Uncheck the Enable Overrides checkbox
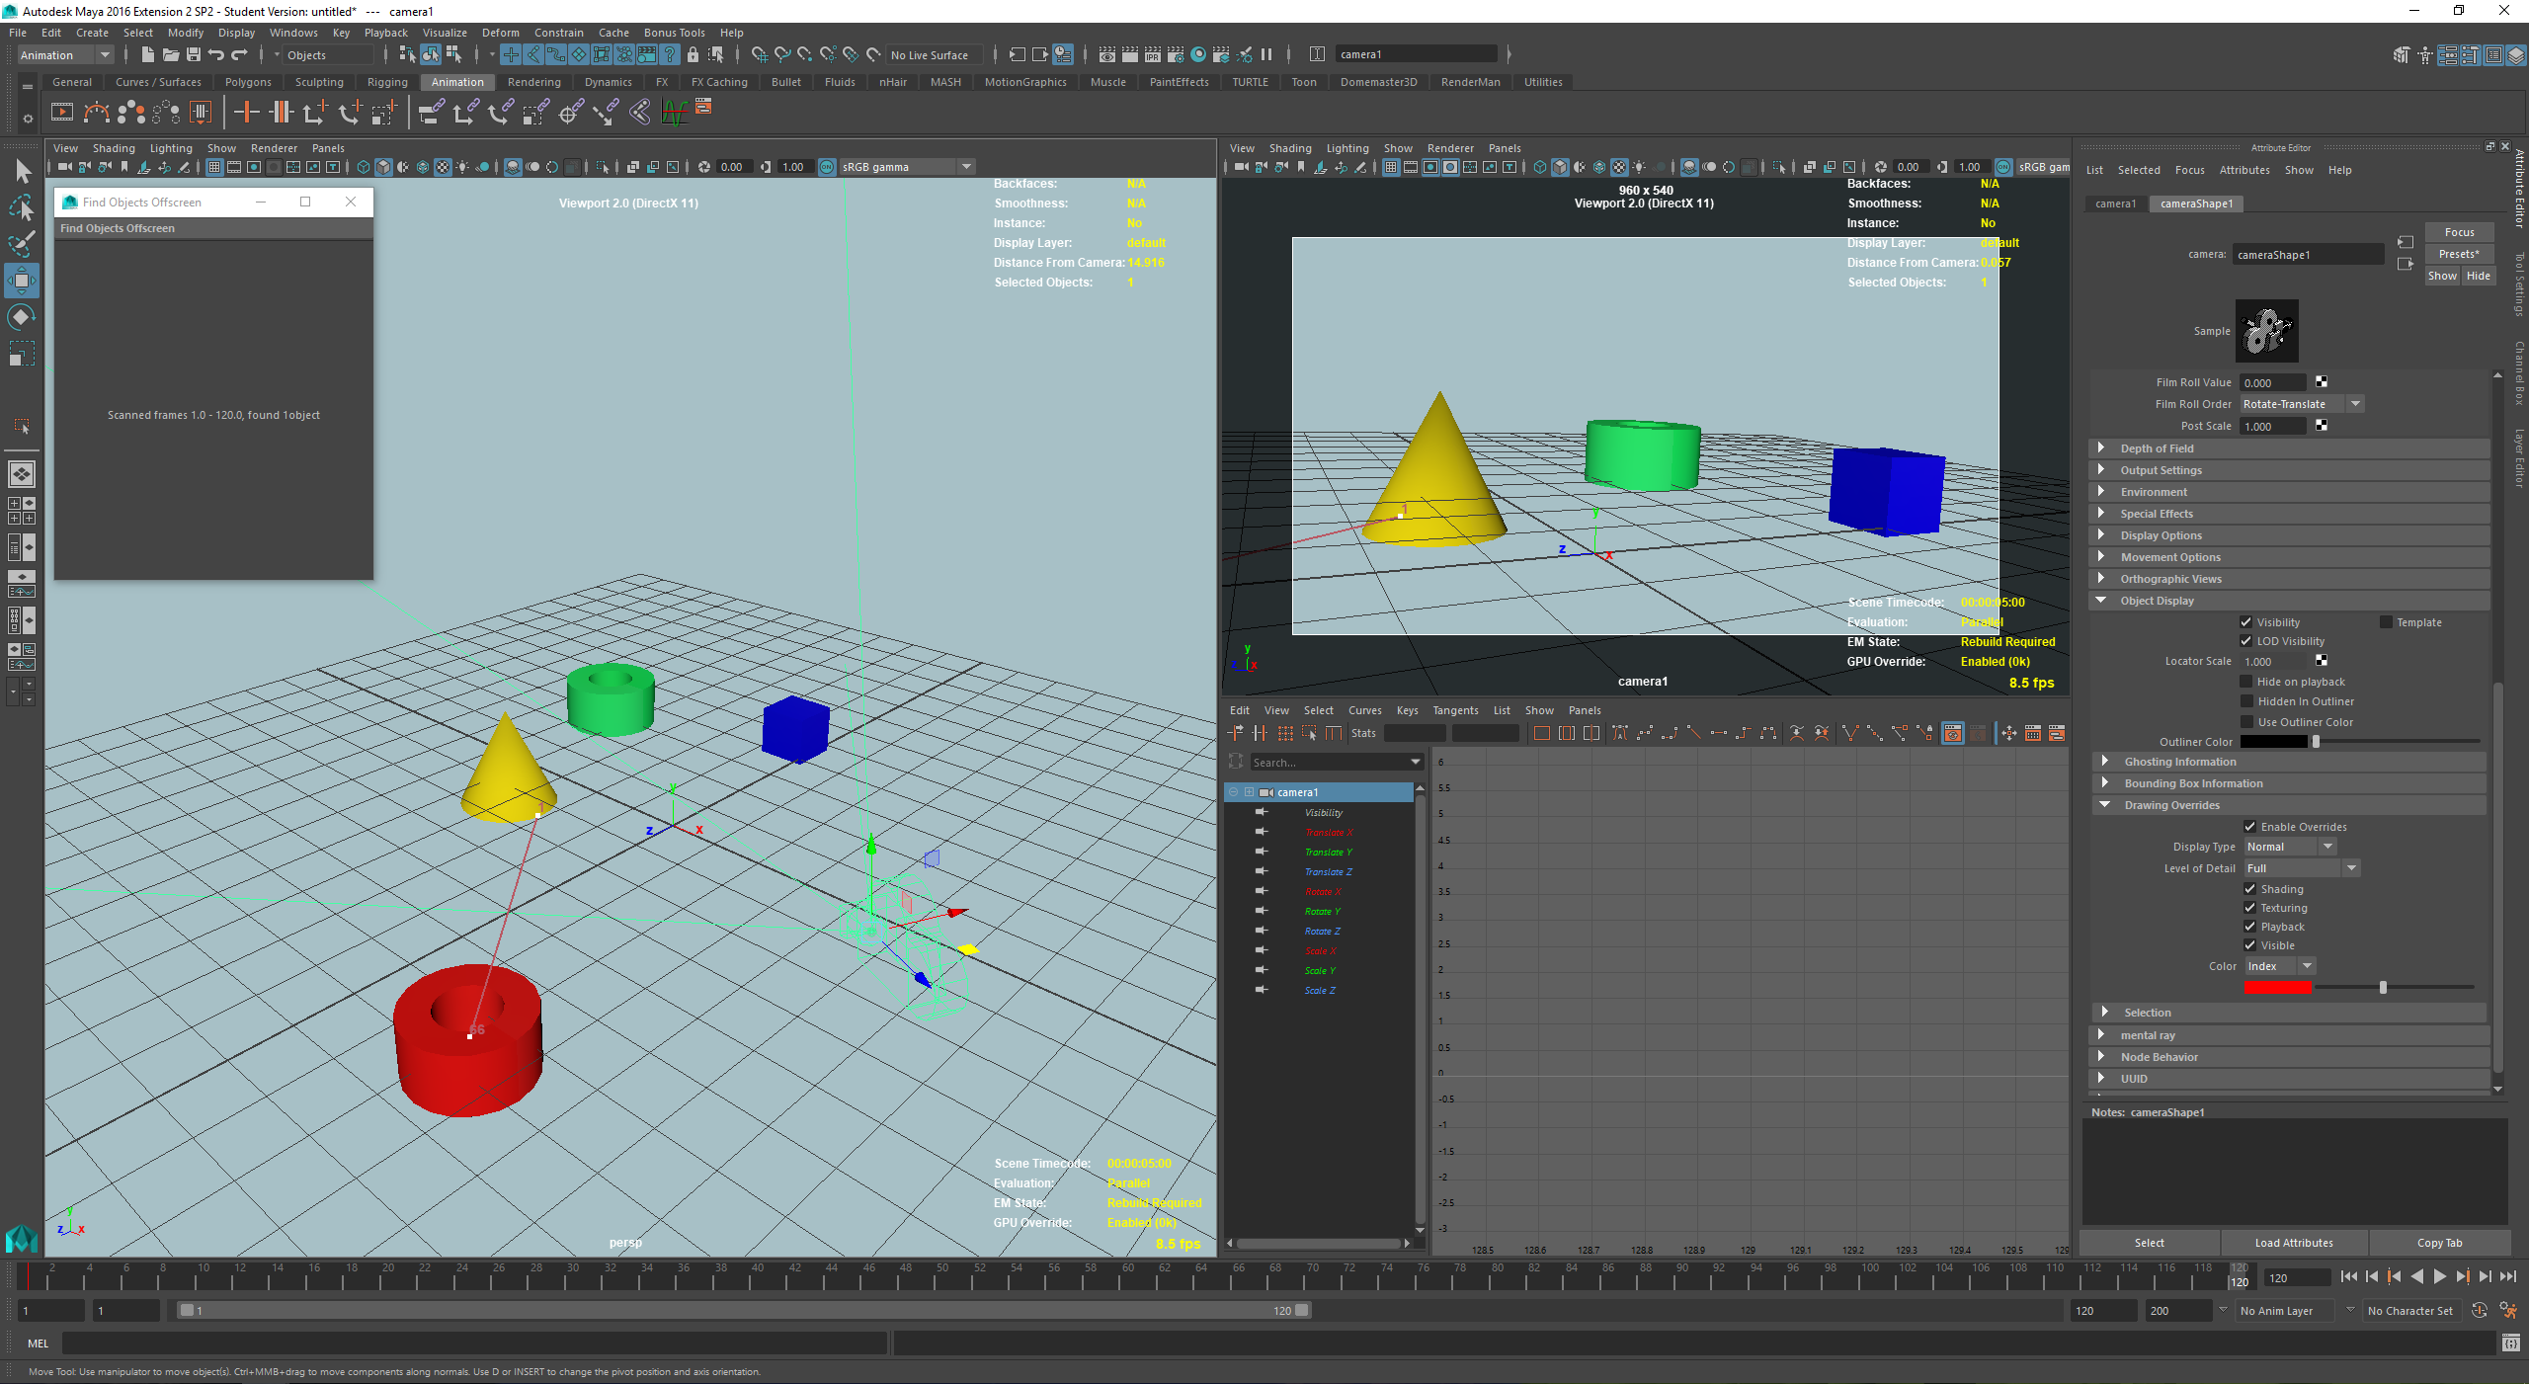The width and height of the screenshot is (2529, 1384). pos(2249,827)
